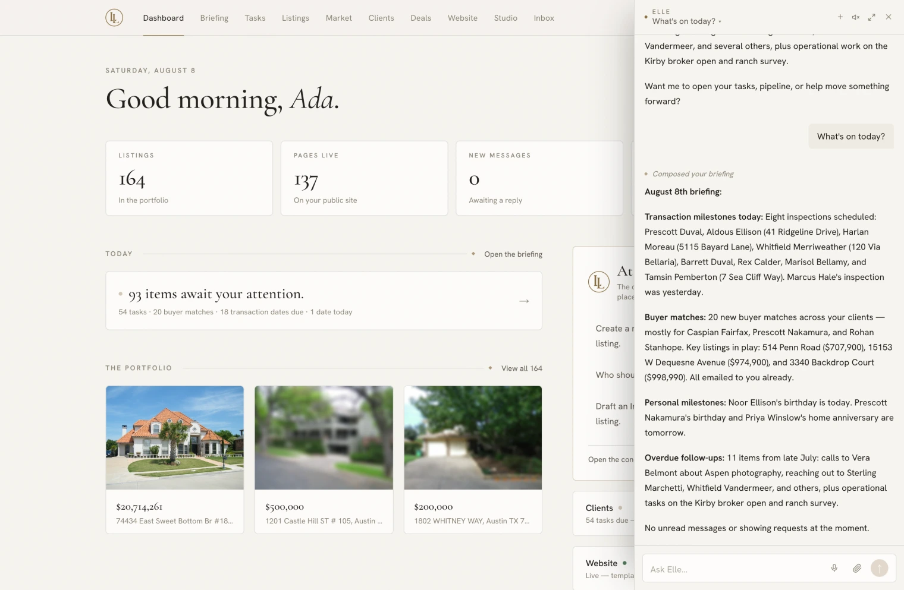The height and width of the screenshot is (590, 904).
Task: Click the 'No unread messages or showing requests' line
Action: point(757,528)
